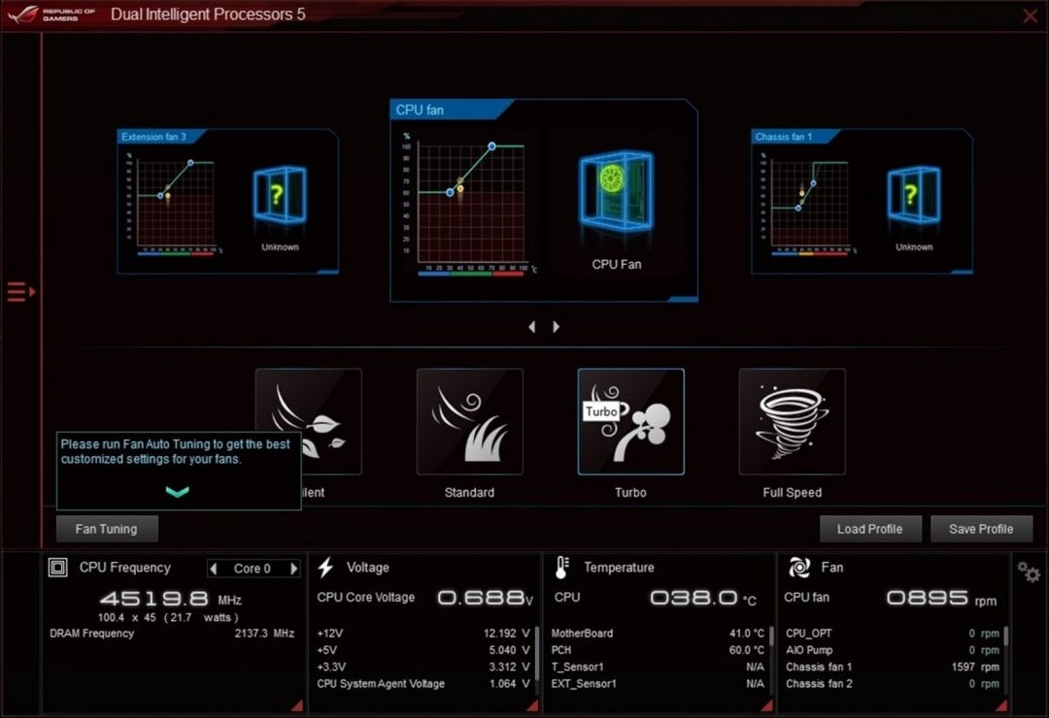
Task: Click the AIO Pump fan row
Action: point(893,650)
